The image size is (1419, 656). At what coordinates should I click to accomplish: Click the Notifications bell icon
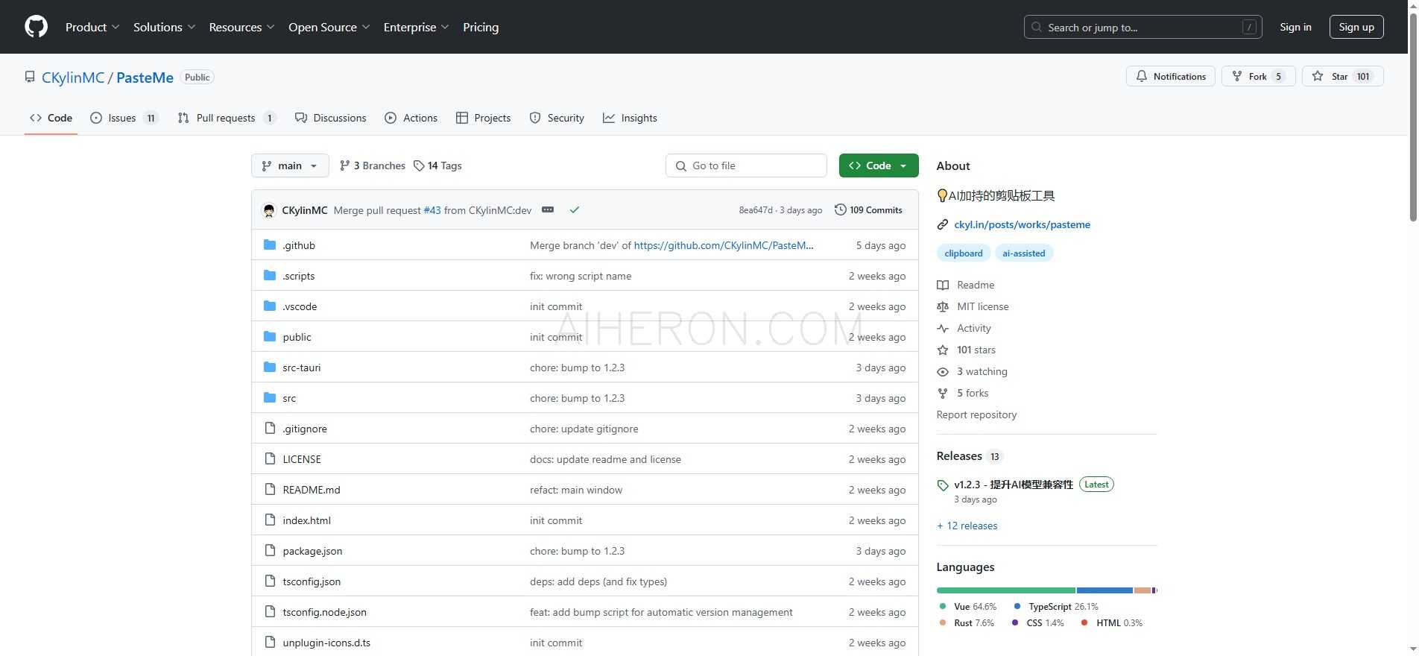click(1142, 76)
